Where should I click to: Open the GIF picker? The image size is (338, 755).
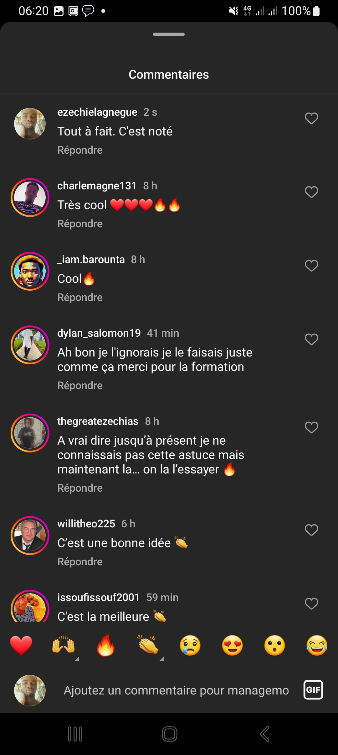313,690
